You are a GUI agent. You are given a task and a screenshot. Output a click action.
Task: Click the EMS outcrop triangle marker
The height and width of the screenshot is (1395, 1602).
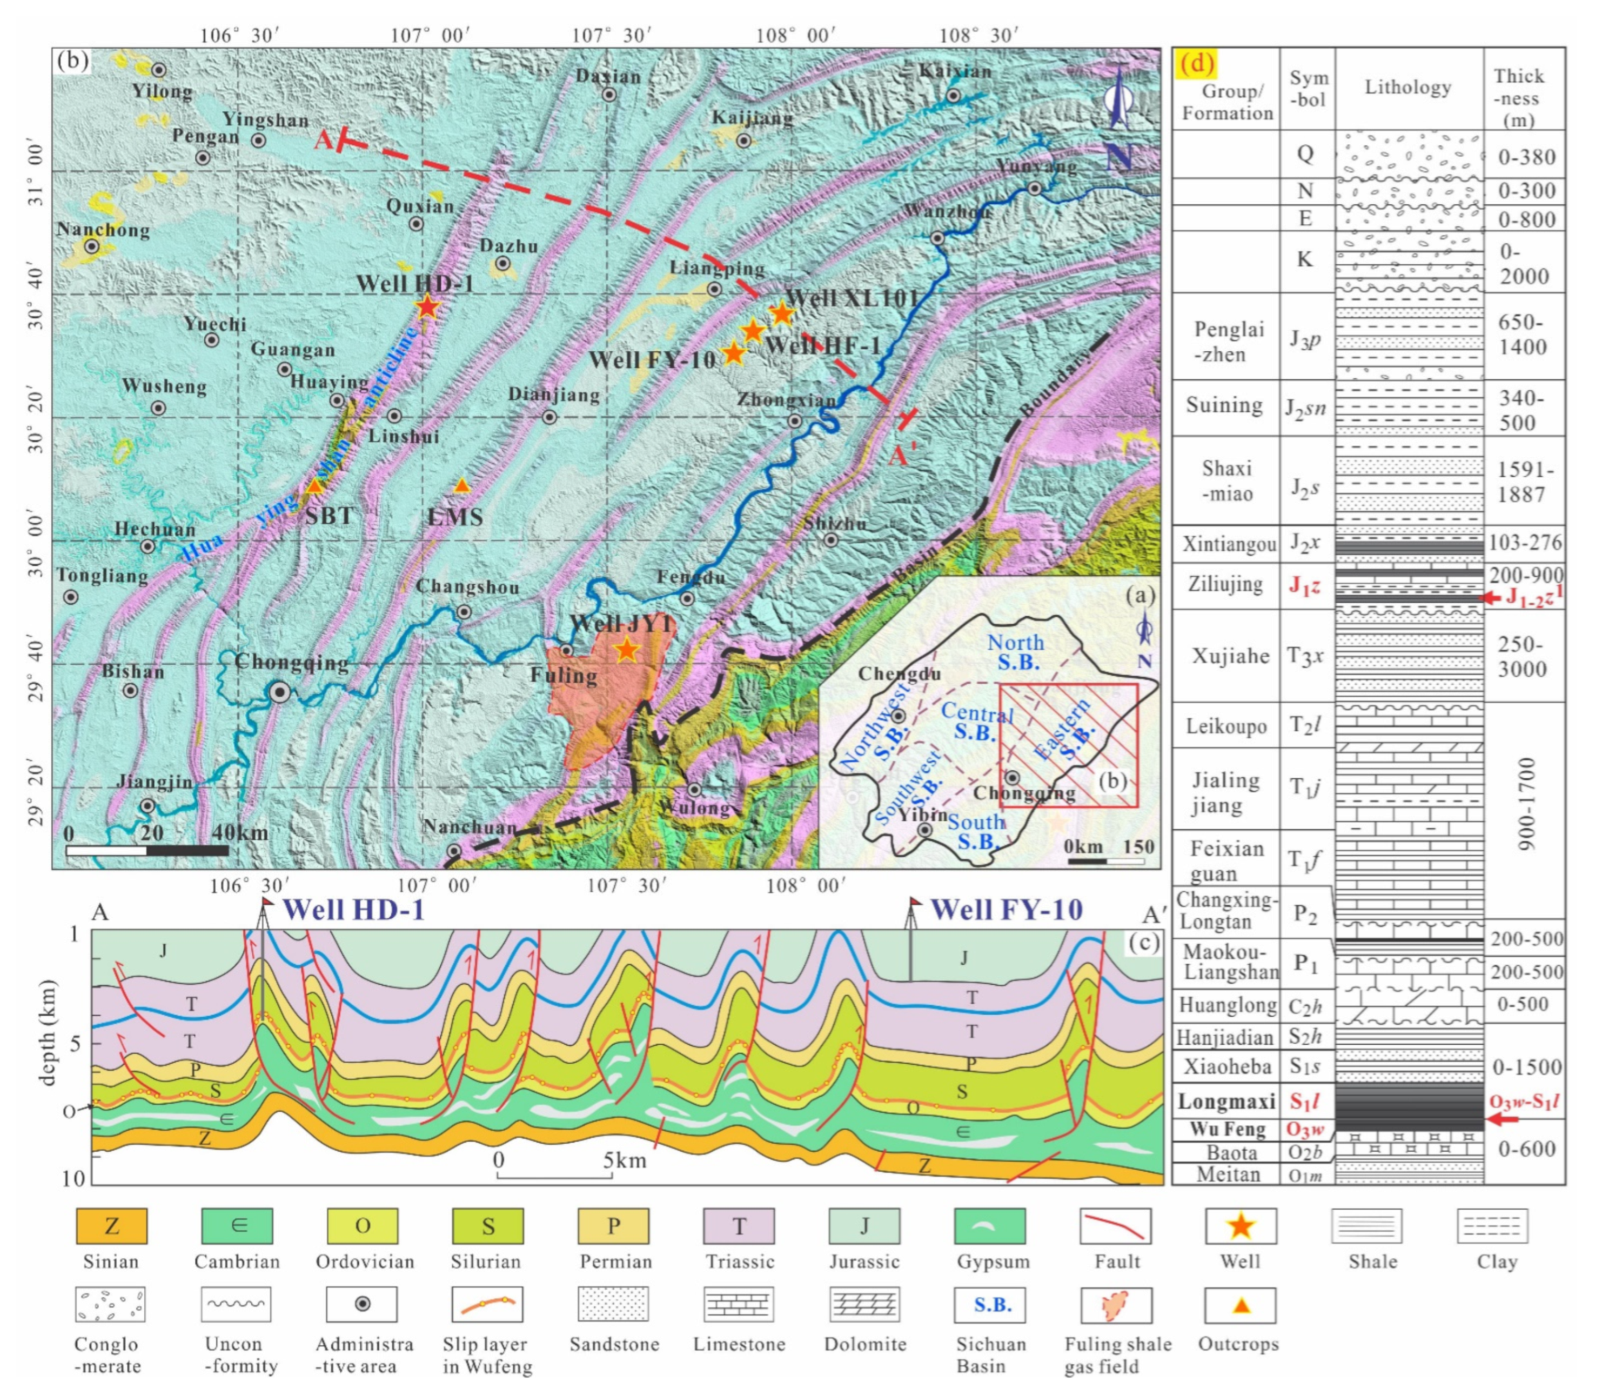tap(461, 486)
